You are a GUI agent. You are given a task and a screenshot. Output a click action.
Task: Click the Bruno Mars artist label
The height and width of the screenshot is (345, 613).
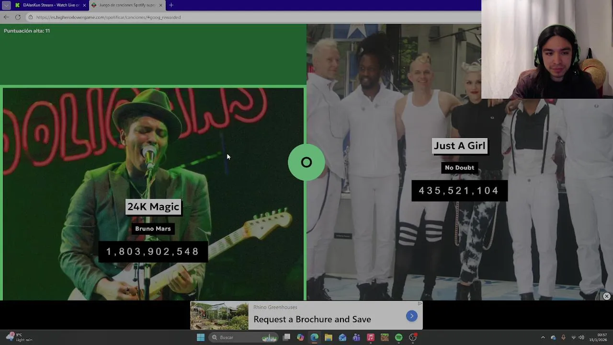pos(153,229)
